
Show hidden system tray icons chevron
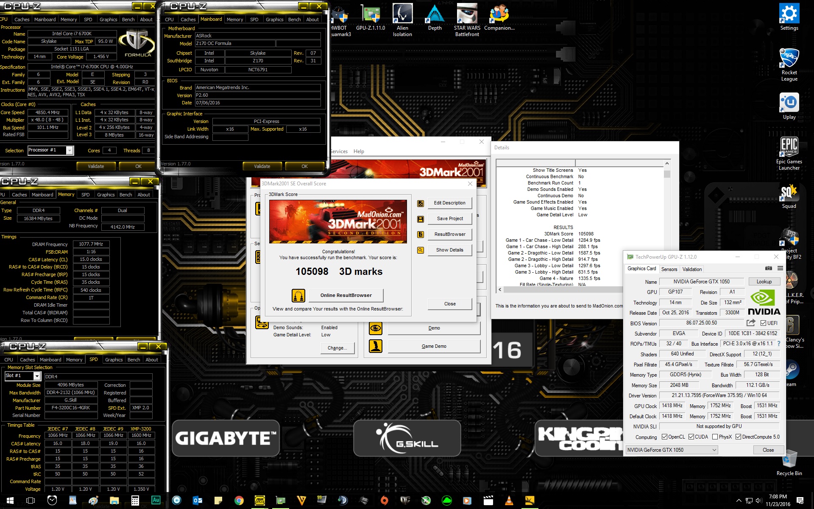coord(739,501)
